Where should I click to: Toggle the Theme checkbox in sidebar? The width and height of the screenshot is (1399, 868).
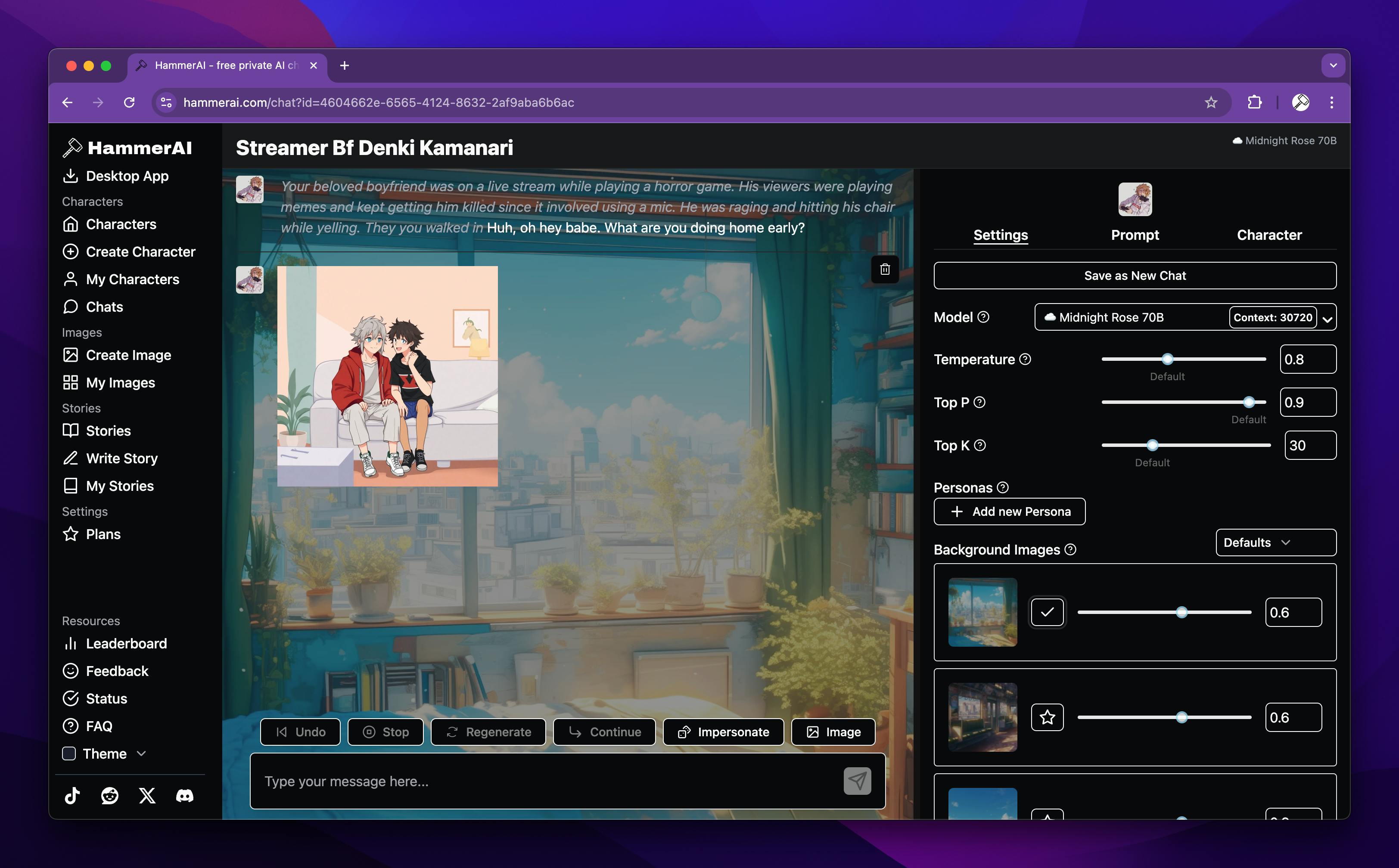[69, 753]
